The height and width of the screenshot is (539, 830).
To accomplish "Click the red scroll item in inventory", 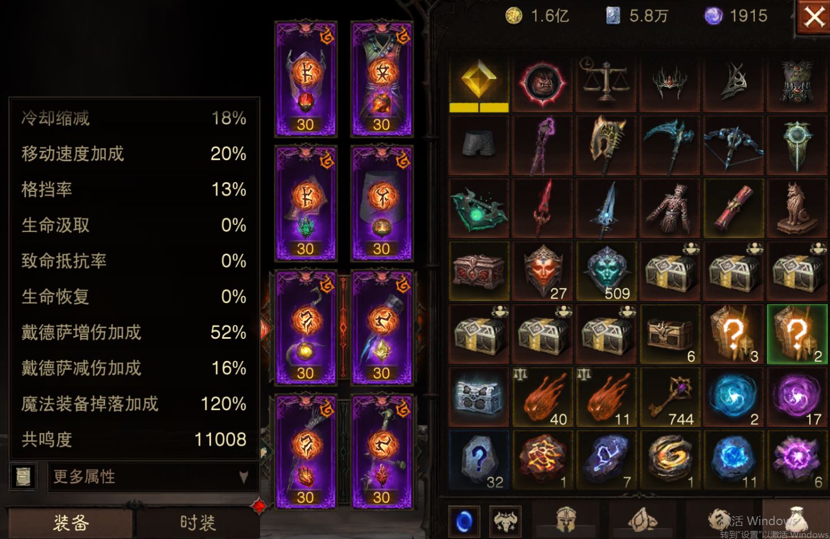I will pyautogui.click(x=733, y=208).
